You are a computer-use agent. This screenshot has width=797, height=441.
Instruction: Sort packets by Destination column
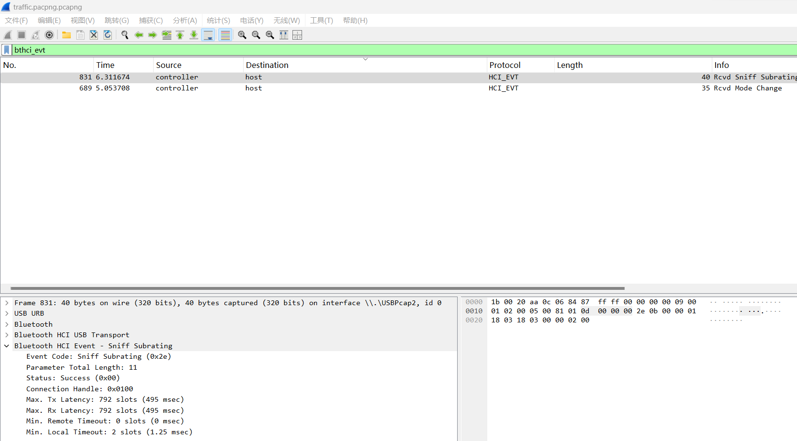coord(365,65)
